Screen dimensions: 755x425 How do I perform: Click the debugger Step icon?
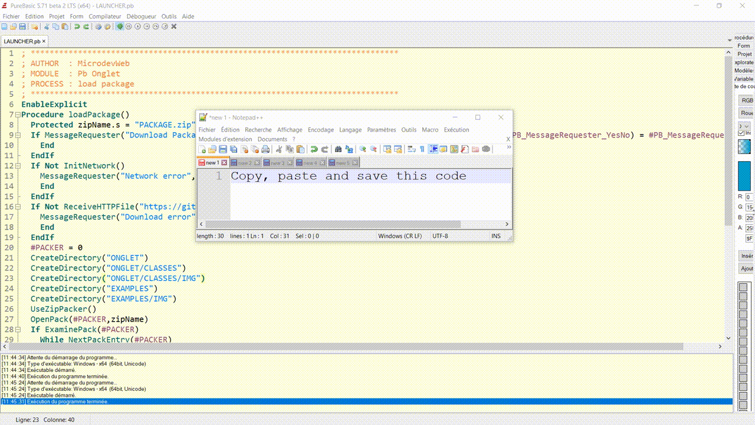(147, 27)
